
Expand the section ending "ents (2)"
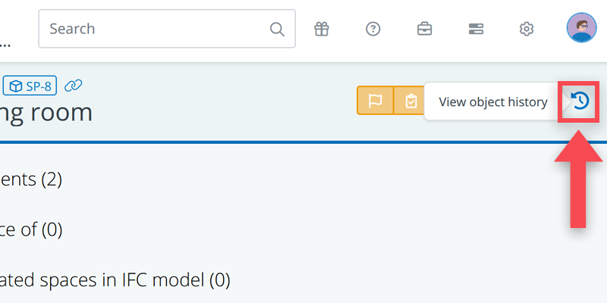[x=30, y=180]
